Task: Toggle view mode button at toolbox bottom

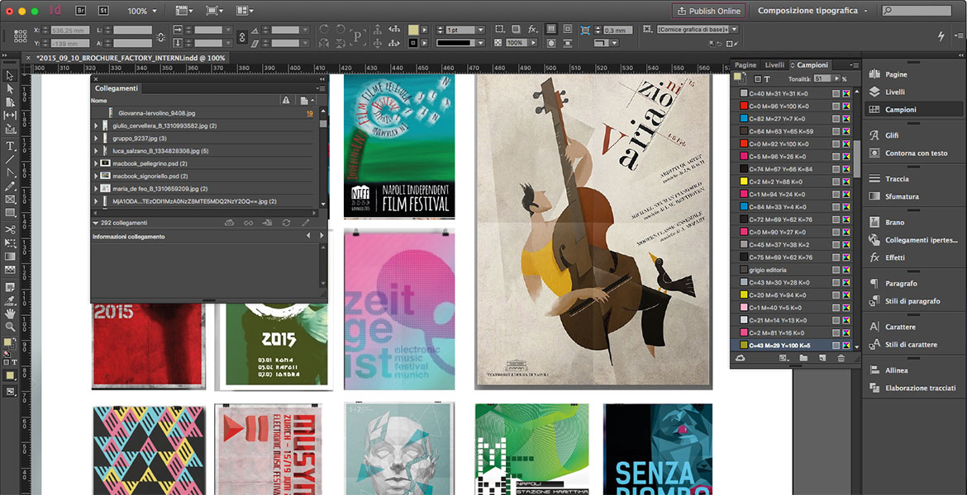Action: click(x=10, y=392)
